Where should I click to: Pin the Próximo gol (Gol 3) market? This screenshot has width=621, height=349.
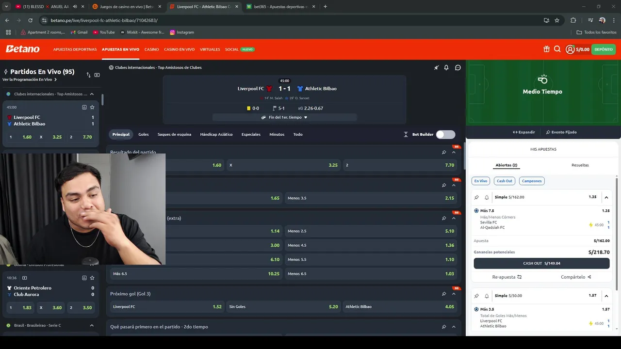444,294
